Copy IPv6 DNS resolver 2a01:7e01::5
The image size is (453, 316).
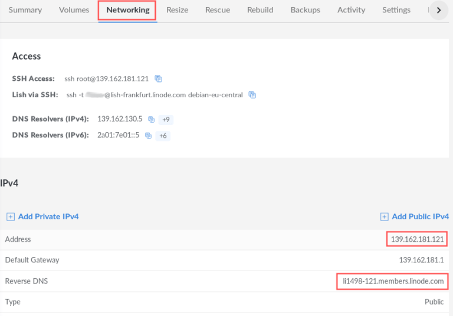(148, 136)
